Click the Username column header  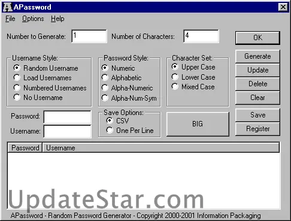(161, 148)
